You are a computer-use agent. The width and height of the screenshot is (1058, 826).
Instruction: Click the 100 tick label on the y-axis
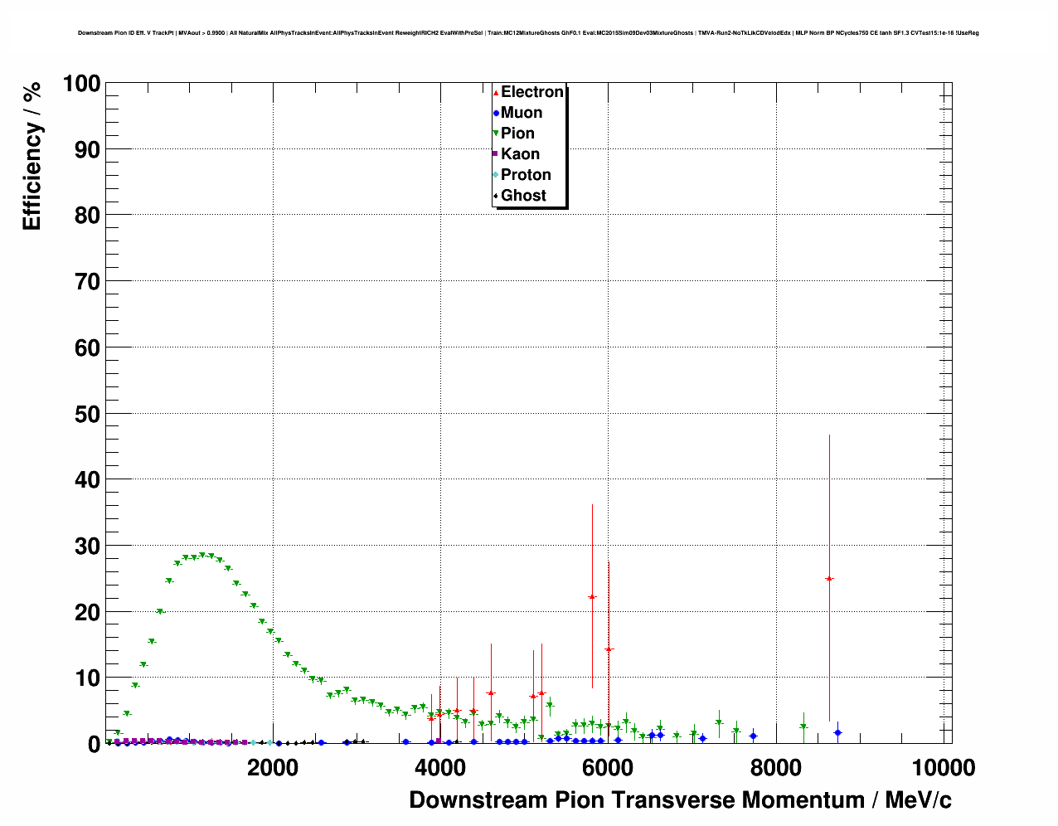coord(80,84)
